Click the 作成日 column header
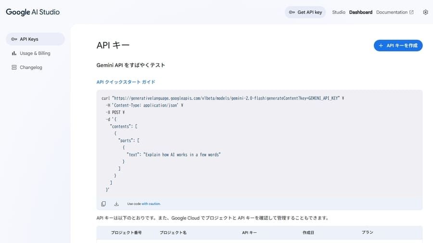The image size is (433, 243). [308, 232]
